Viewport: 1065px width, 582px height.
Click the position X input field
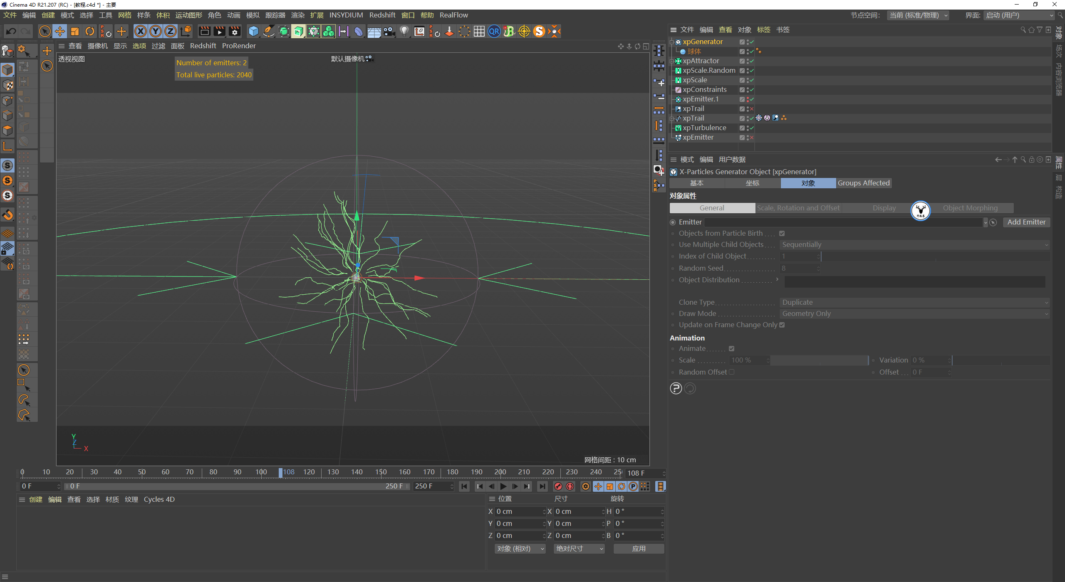click(x=520, y=512)
